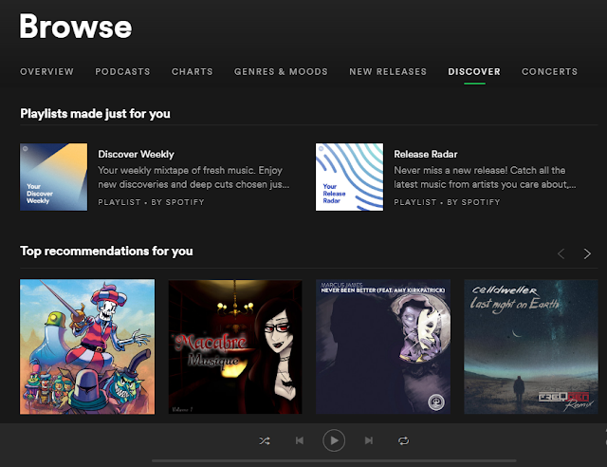Click the Release Radar description text
607x467 pixels.
tap(485, 177)
